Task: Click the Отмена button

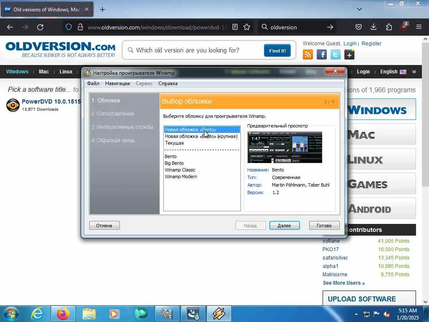Action: pos(104,226)
